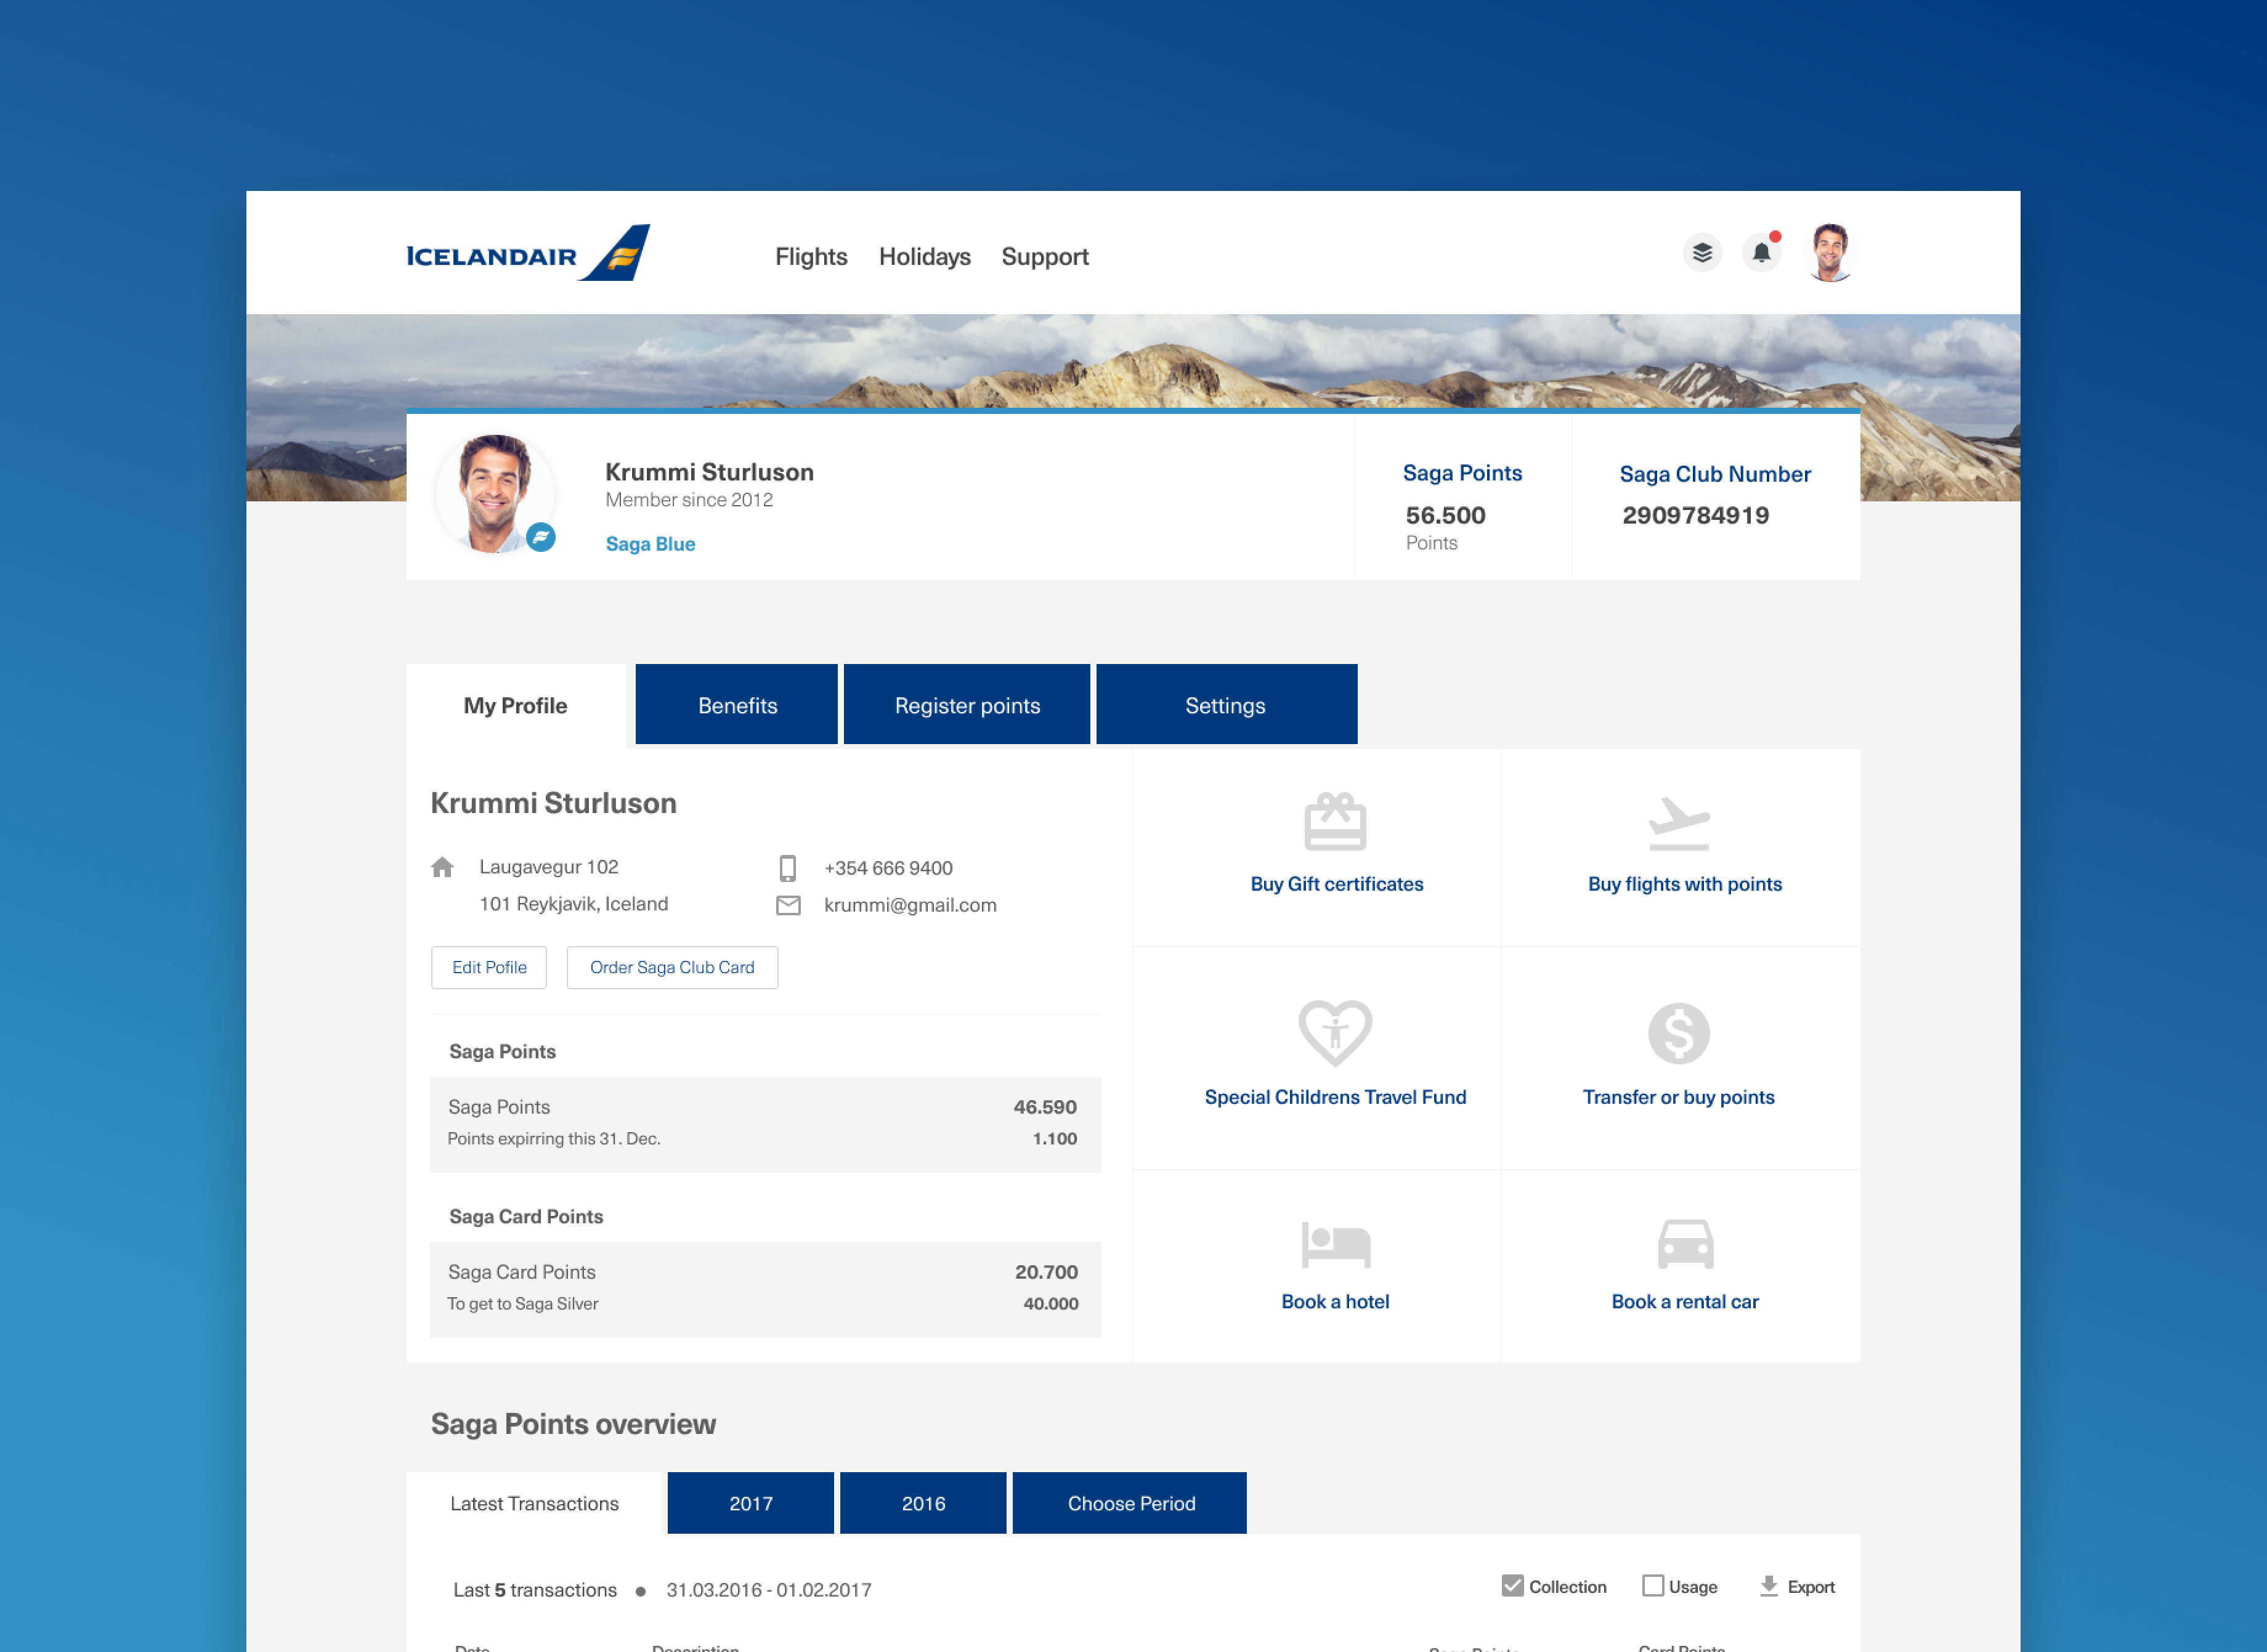
Task: Click the Member since 2012 text
Action: click(x=689, y=500)
